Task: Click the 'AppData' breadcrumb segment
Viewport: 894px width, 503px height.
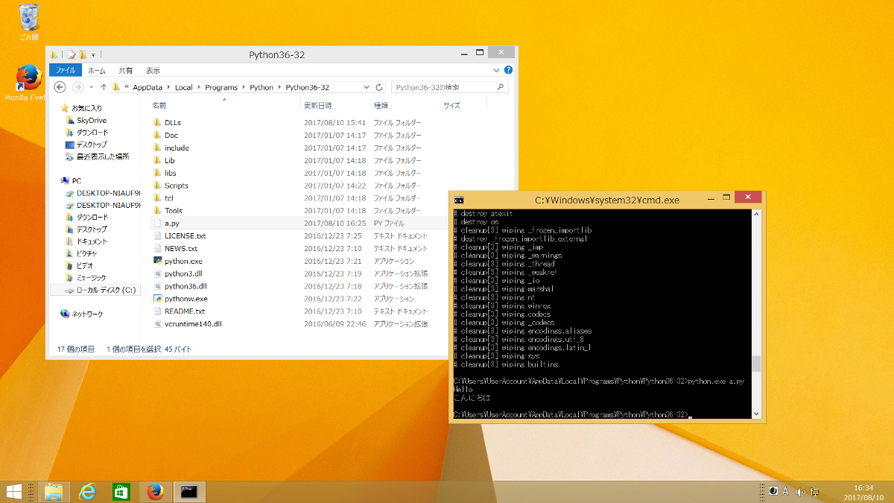Action: point(148,87)
